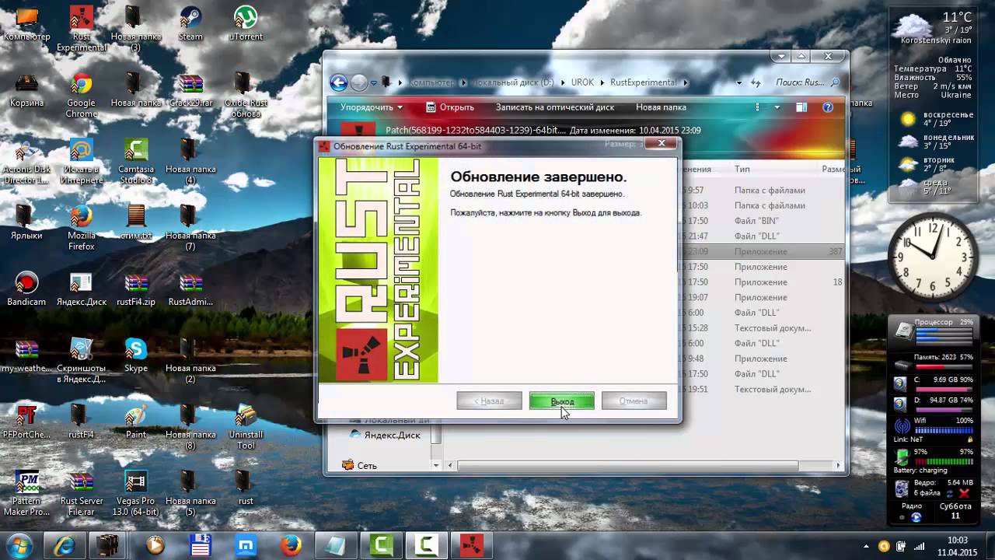The image size is (995, 560).
Task: Click the Back arrow in Explorer window
Action: (x=338, y=82)
